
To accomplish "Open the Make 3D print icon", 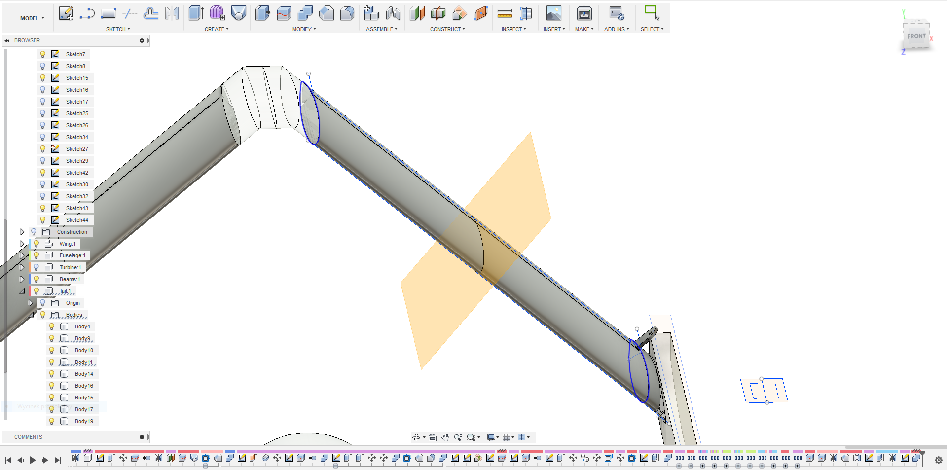I will point(584,13).
